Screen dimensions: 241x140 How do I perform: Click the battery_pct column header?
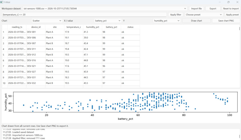pyautogui.click(x=112, y=27)
